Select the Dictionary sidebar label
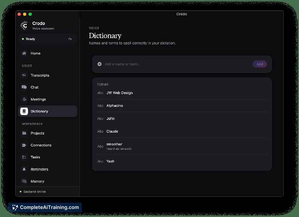The image size is (299, 217). tap(39, 111)
